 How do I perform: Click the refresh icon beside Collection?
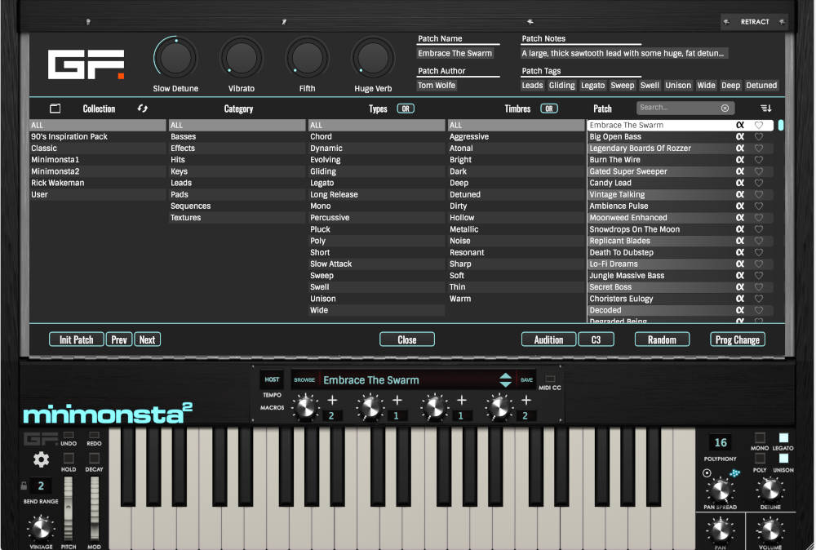(143, 109)
